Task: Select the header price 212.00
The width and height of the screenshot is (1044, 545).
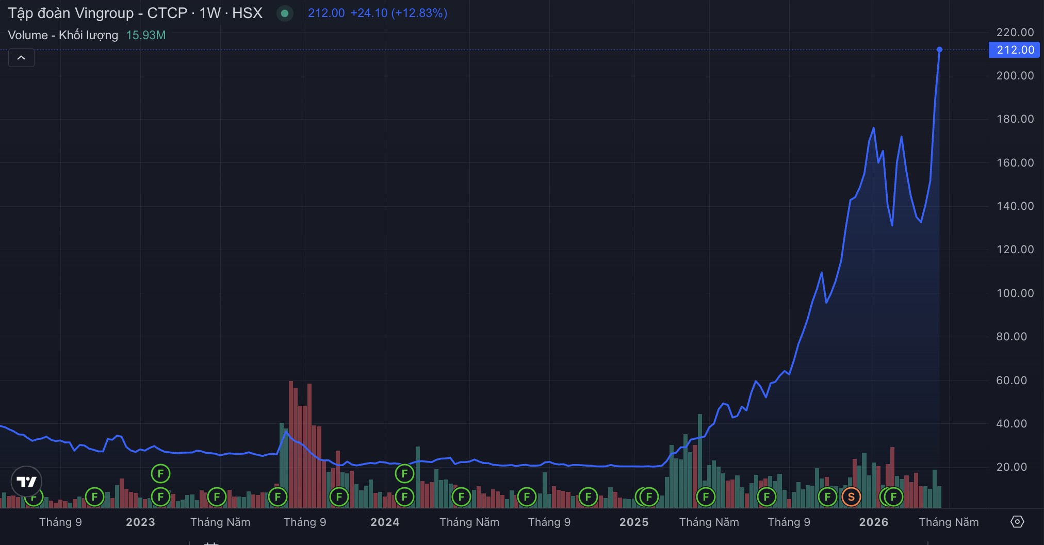Action: (326, 13)
